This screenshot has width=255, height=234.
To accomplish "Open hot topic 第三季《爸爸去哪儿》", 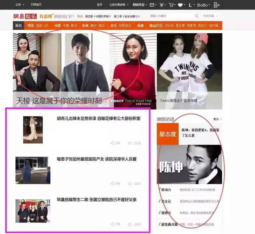I will click(x=127, y=16).
